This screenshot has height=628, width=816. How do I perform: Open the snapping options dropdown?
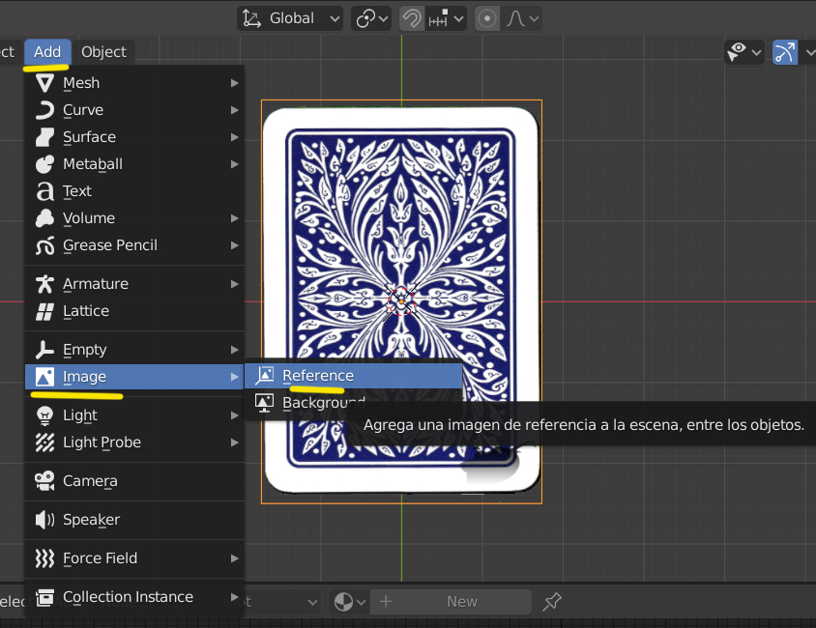click(x=446, y=18)
